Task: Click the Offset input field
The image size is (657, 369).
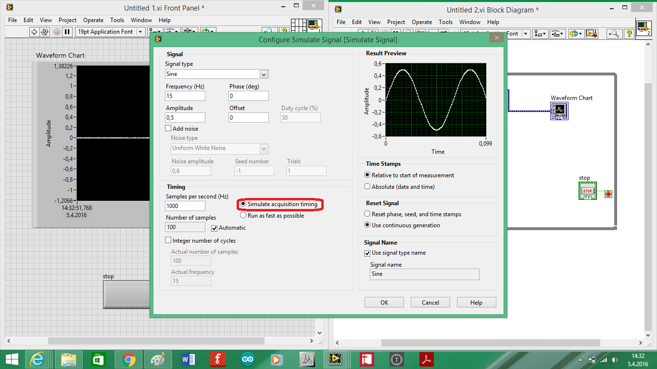Action: [x=249, y=117]
